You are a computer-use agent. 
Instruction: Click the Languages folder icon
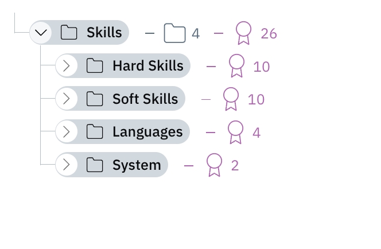[95, 132]
